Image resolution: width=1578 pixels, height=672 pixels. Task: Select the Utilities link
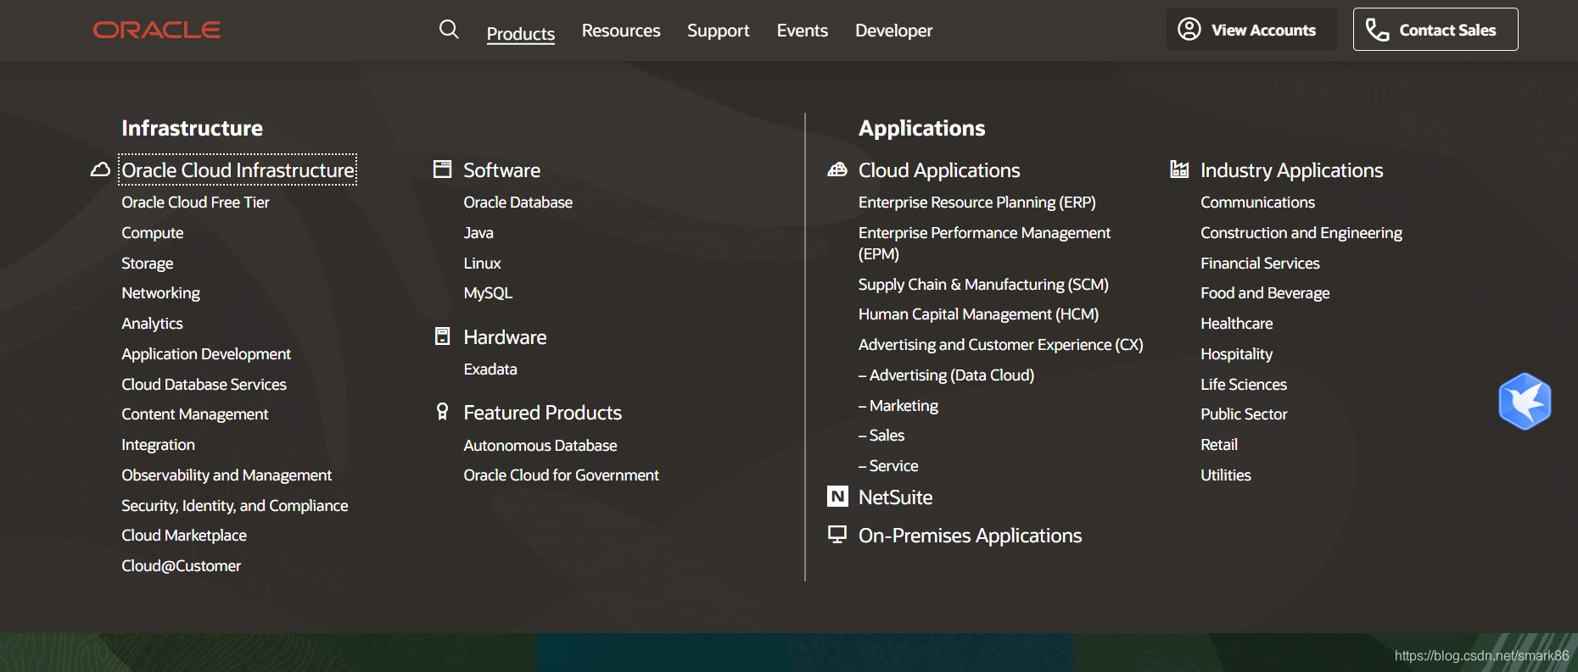[x=1226, y=475]
